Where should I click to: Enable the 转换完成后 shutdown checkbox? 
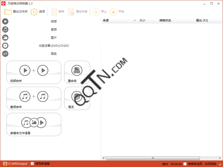coord(185,164)
